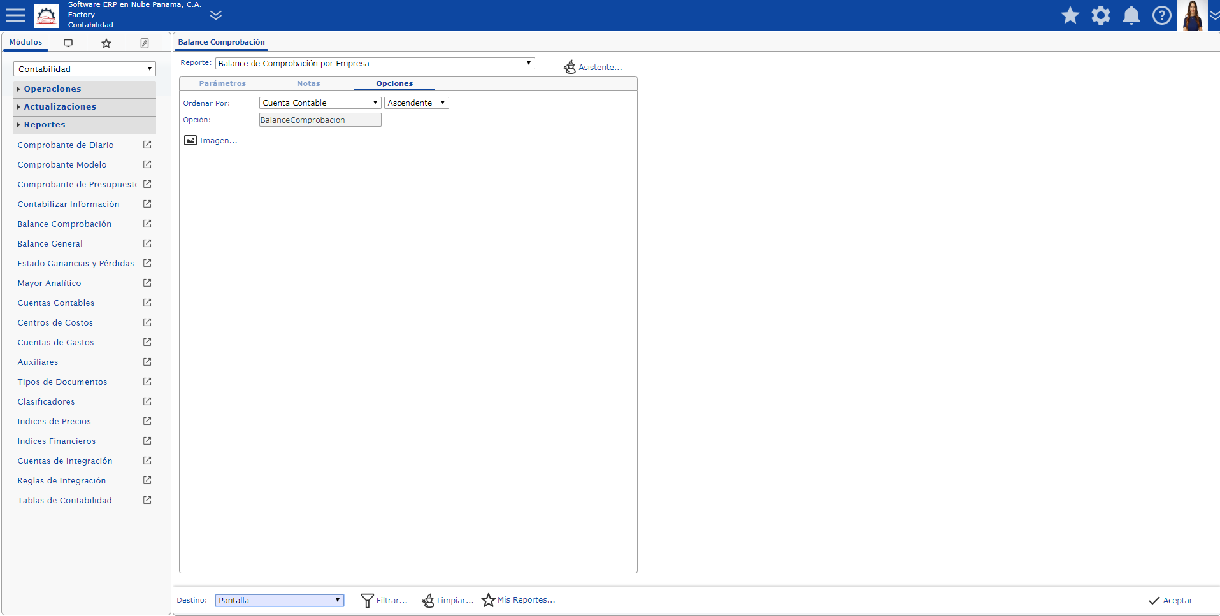The height and width of the screenshot is (616, 1220).
Task: Open the Reporte dropdown
Action: click(375, 63)
